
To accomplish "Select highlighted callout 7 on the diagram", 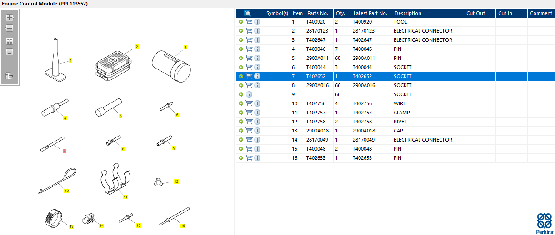I will (64, 151).
